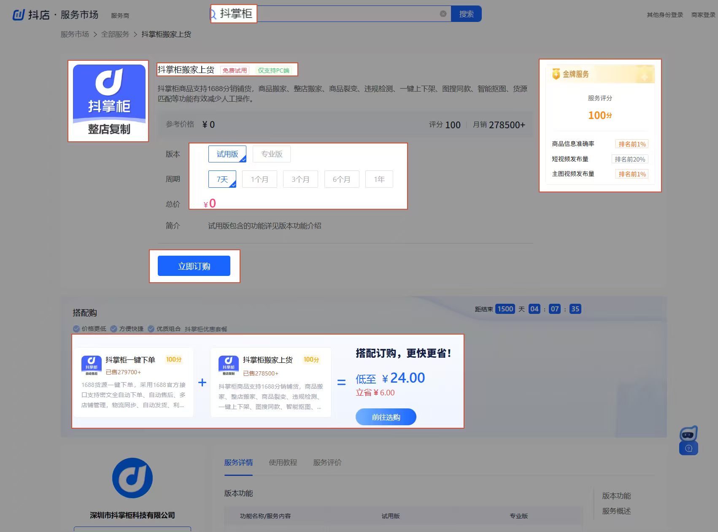Open the 抖掌柜一键下单 bundle card title

pyautogui.click(x=130, y=360)
